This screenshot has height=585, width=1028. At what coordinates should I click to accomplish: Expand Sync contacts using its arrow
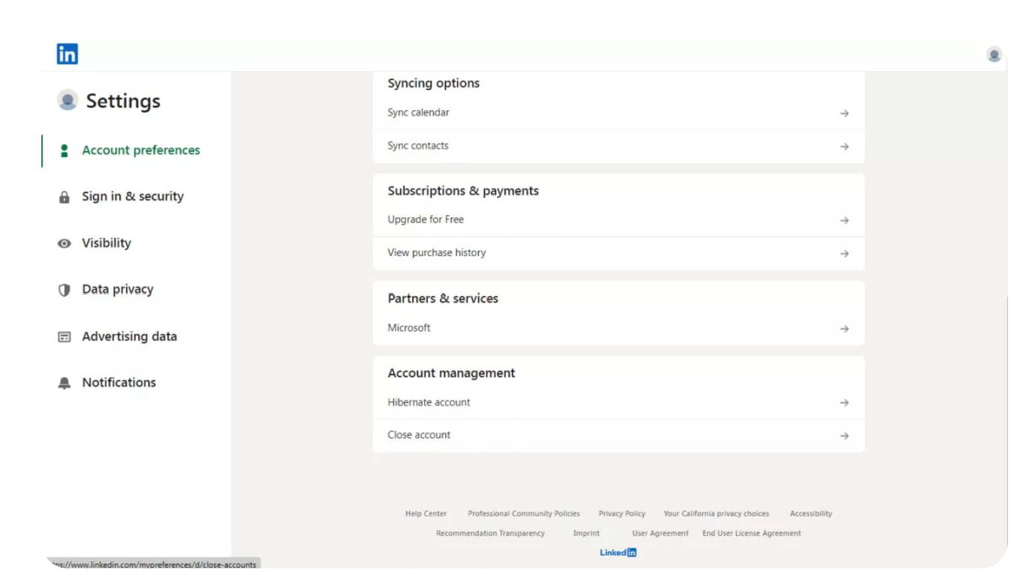point(844,147)
